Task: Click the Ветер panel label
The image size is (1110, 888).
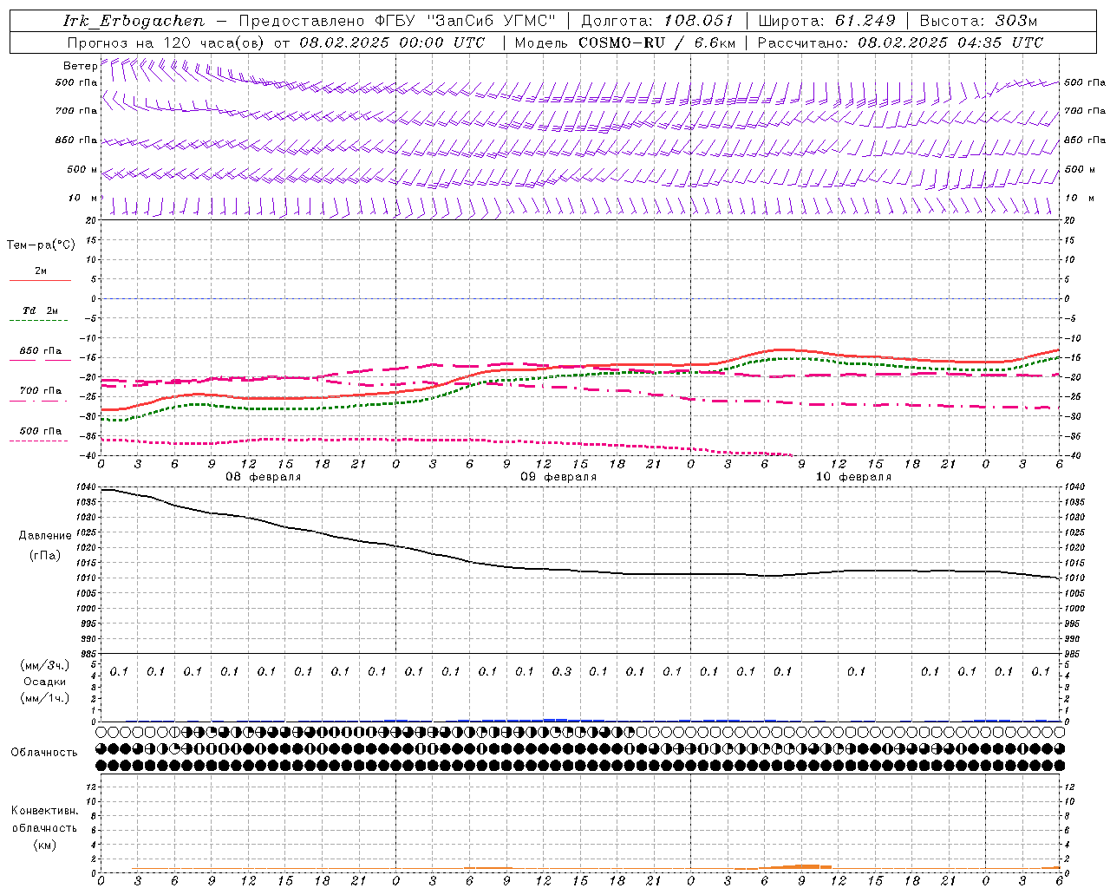Action: [x=80, y=66]
